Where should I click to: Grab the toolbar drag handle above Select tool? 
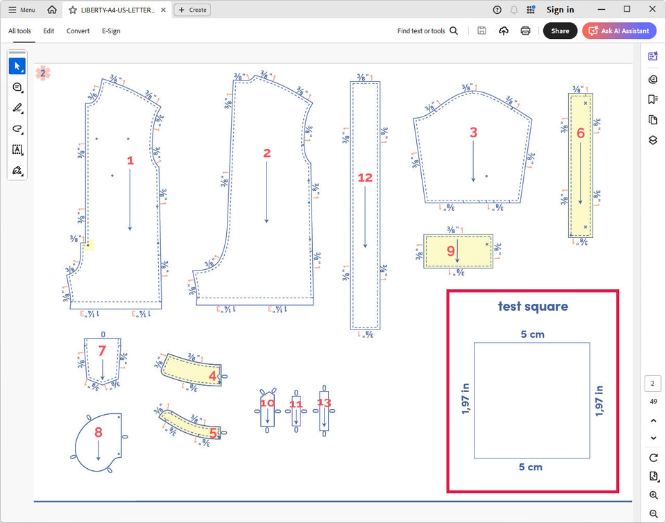[x=17, y=53]
